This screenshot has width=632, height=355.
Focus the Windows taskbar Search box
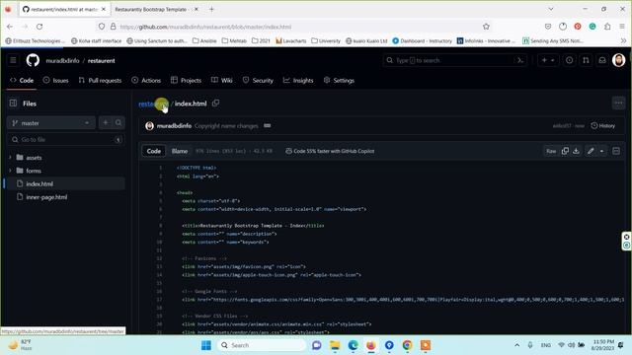262,345
